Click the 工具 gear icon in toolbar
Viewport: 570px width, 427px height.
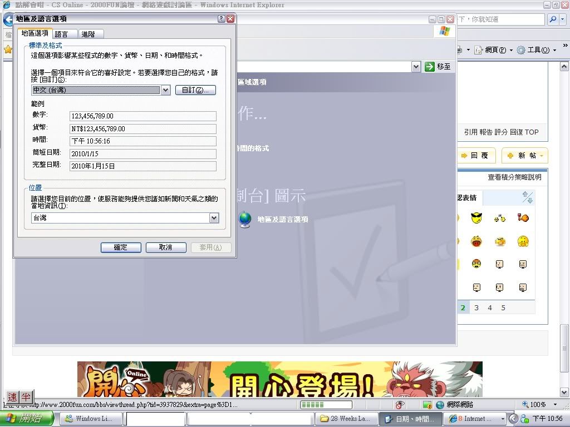click(521, 50)
